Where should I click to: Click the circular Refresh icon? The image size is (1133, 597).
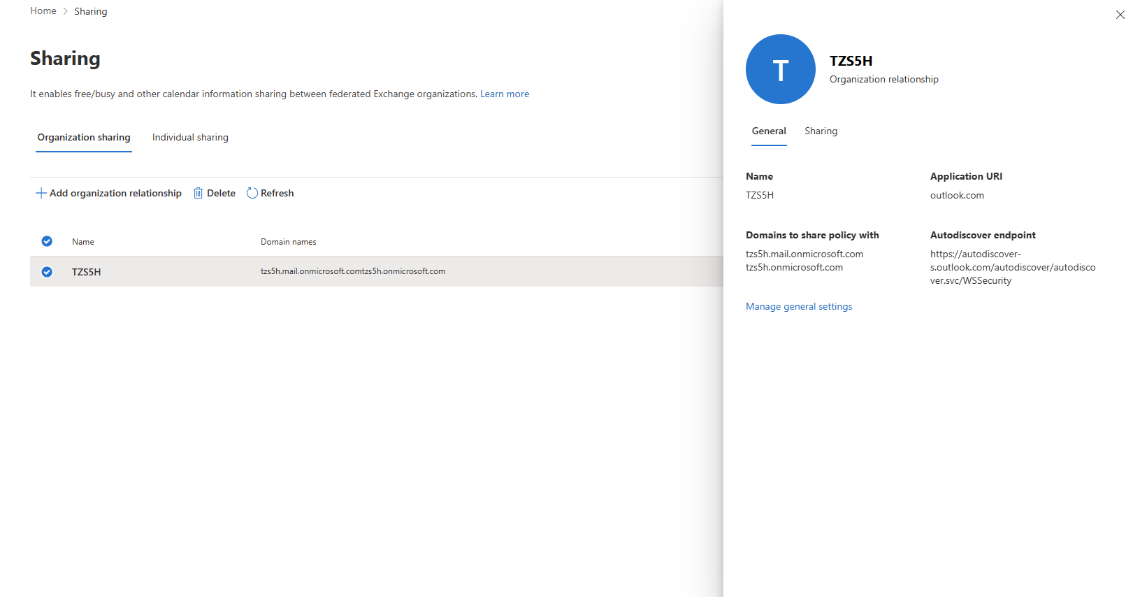(x=252, y=193)
